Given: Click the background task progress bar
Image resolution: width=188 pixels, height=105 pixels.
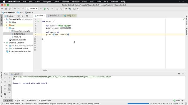Looking at the screenshot, I should (x=138, y=104).
